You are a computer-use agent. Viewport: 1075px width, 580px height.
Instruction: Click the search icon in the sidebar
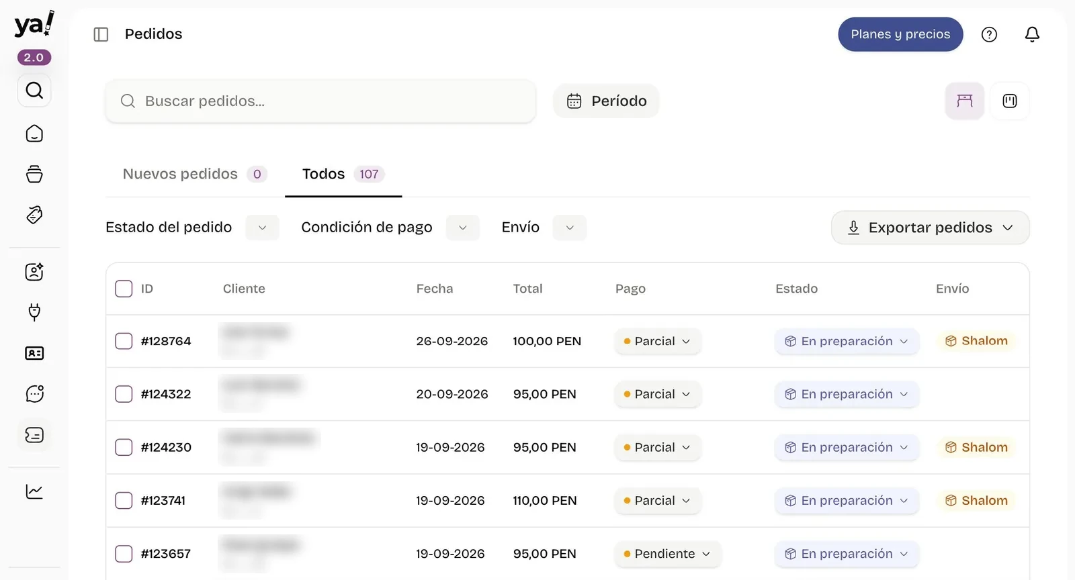pyautogui.click(x=34, y=90)
